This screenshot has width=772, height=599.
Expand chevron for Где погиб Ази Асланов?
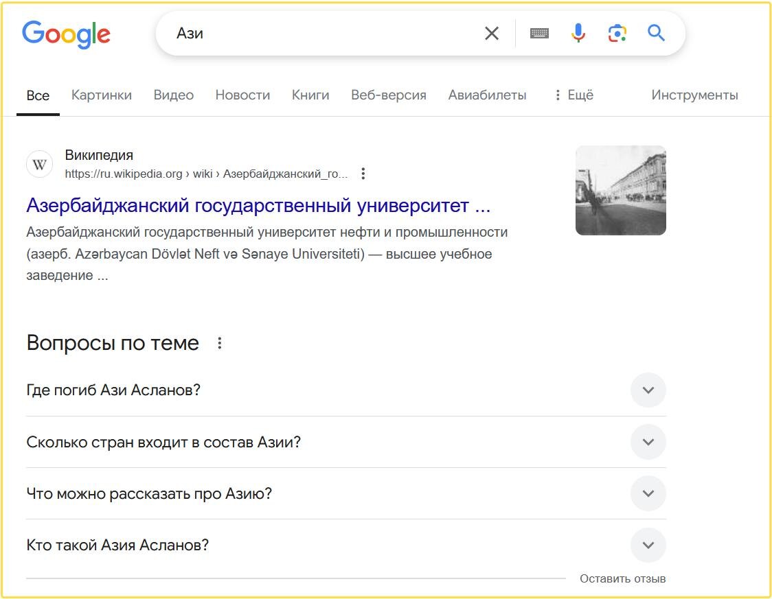coord(648,390)
